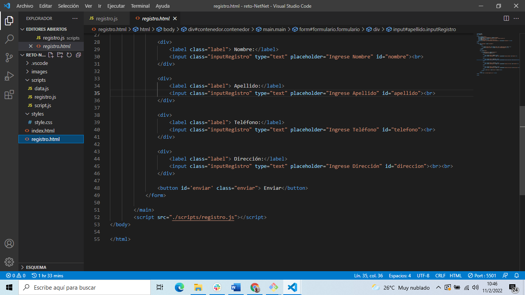The height and width of the screenshot is (295, 525).
Task: Open Chrome from the taskbar
Action: coord(254,287)
